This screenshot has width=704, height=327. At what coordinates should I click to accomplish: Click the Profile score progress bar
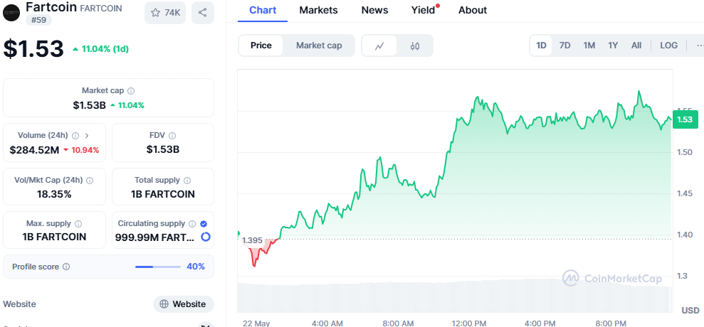click(157, 267)
